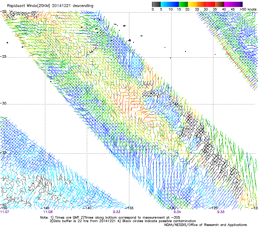Click the legend tick label '40'
258x227 pixels.
coord(224,9)
